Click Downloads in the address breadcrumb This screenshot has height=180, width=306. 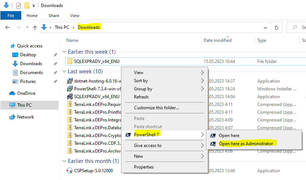(x=89, y=27)
